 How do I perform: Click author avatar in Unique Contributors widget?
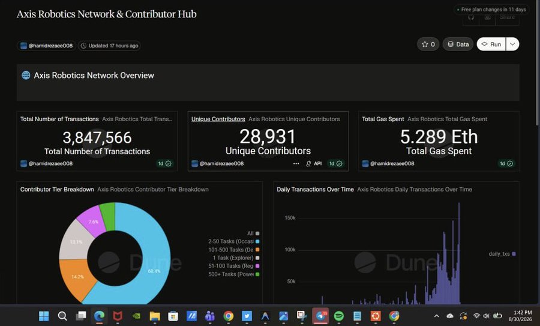pyautogui.click(x=195, y=163)
